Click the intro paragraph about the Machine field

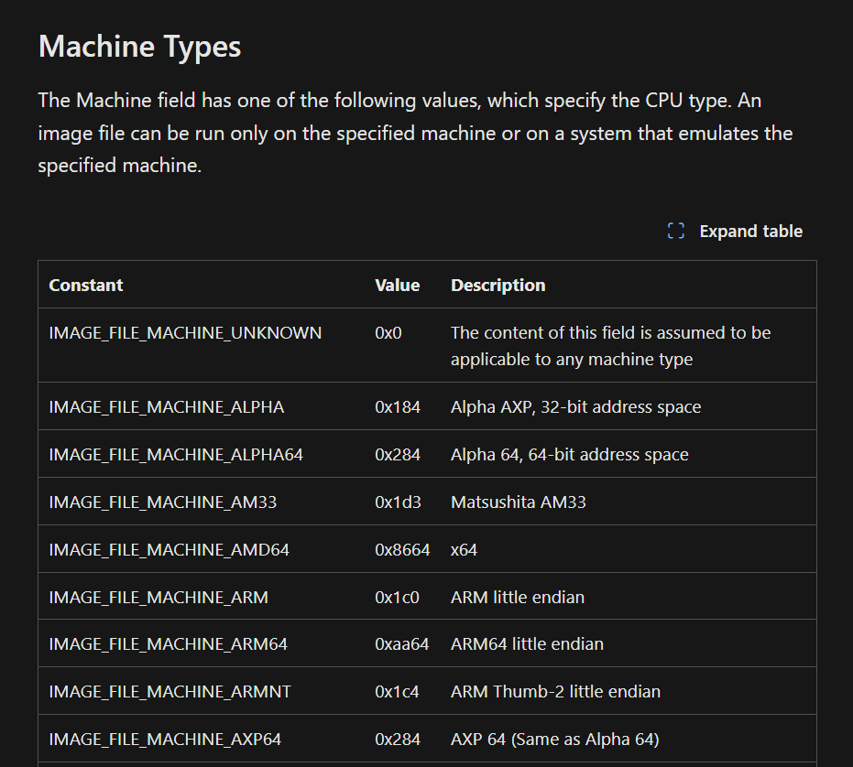[415, 133]
